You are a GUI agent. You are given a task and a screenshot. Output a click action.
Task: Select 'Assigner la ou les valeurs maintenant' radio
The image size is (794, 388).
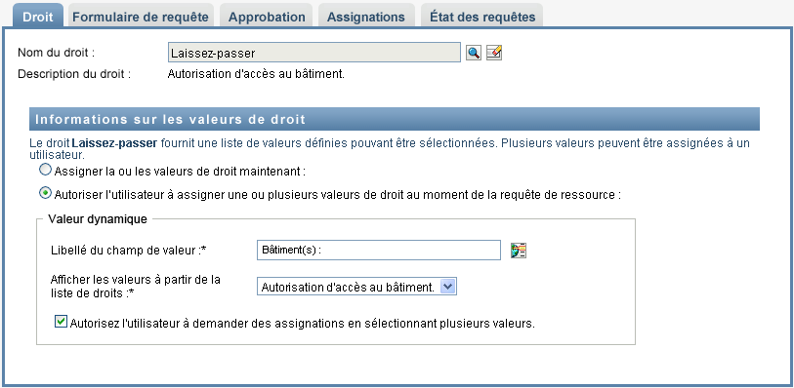[x=46, y=171]
